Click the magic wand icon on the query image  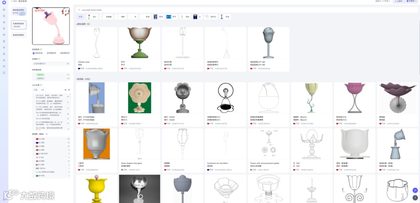click(x=66, y=11)
